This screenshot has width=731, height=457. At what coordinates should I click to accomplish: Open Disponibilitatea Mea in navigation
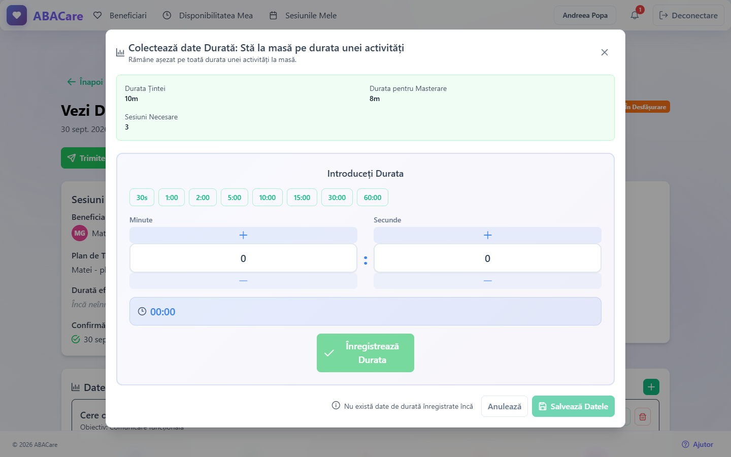click(x=208, y=15)
